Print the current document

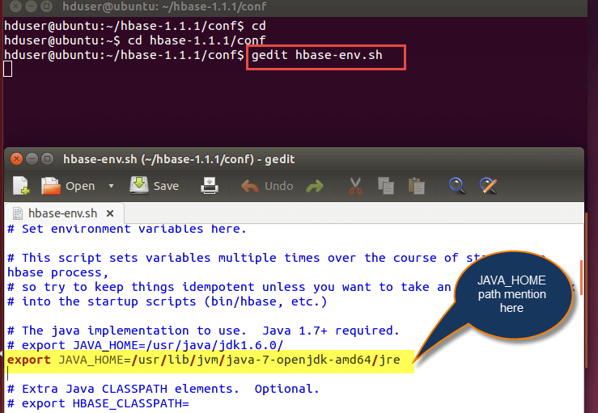pyautogui.click(x=210, y=186)
